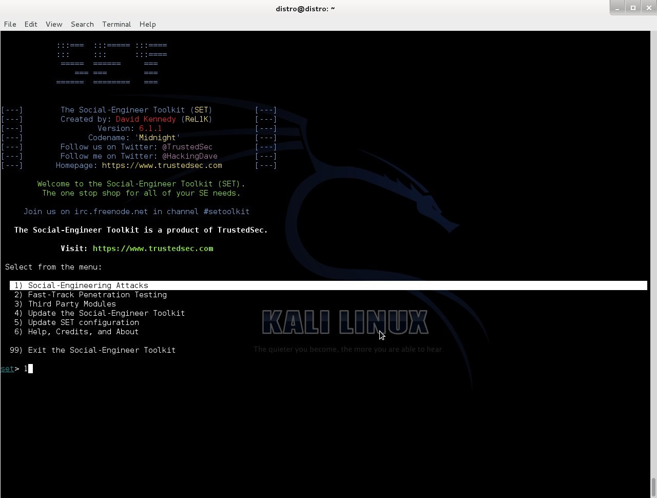Click 'a product of TrustedSec' bold line
The height and width of the screenshot is (498, 657).
click(141, 230)
